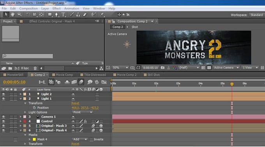Toggle 3D layer switch on Original - Mask 3
Viewport: 265px width, 147px height.
pos(101,126)
